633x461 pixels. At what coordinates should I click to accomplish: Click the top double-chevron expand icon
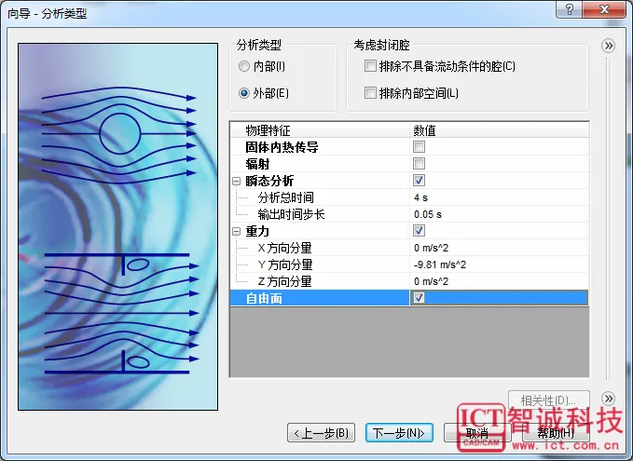tap(609, 46)
